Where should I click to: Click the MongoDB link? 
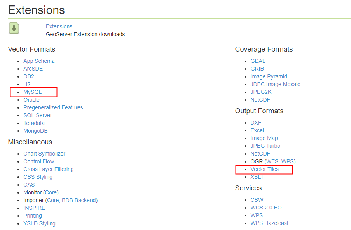click(x=35, y=131)
